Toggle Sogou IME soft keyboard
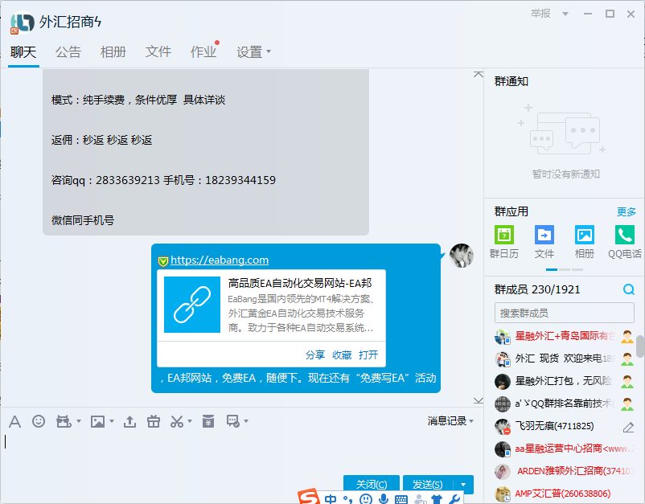This screenshot has width=645, height=504. coord(401,499)
